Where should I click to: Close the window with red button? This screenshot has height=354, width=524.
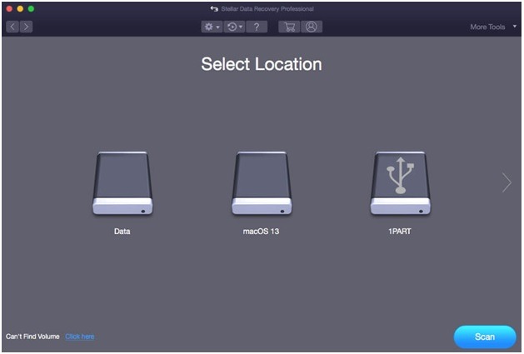pos(9,8)
